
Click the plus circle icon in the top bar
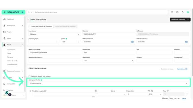172,12
